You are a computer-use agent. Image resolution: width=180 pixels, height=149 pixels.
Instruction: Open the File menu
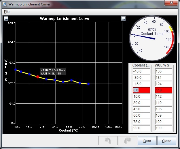pyautogui.click(x=7, y=12)
